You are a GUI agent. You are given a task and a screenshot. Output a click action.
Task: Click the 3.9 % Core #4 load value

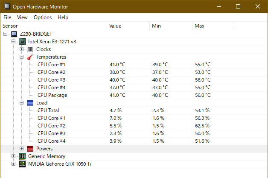(x=115, y=141)
